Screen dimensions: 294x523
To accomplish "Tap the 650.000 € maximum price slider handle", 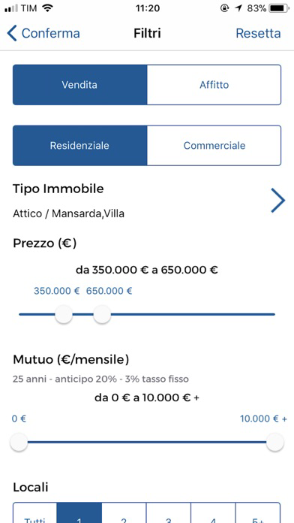I will [102, 315].
